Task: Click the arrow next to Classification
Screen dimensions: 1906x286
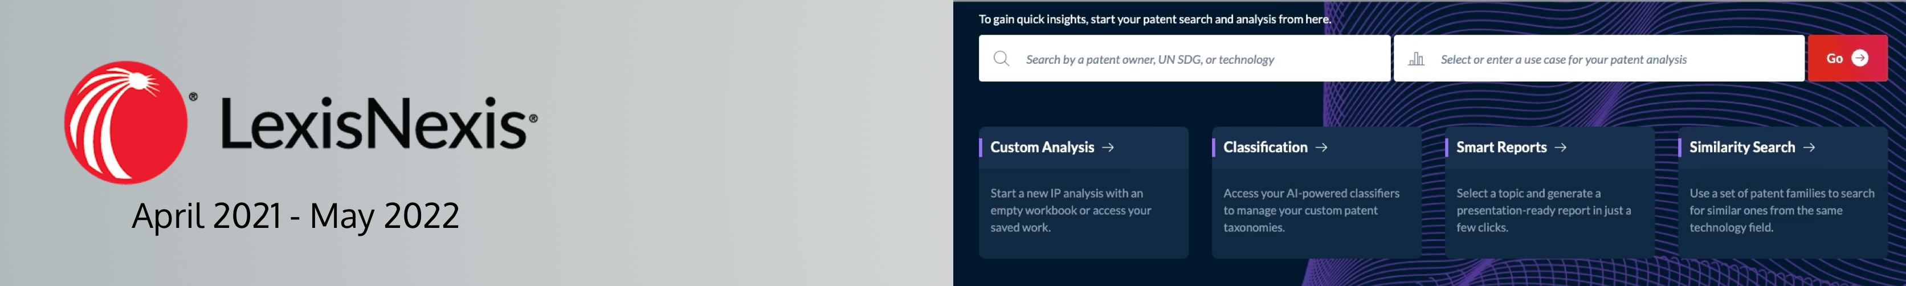Action: coord(1321,148)
